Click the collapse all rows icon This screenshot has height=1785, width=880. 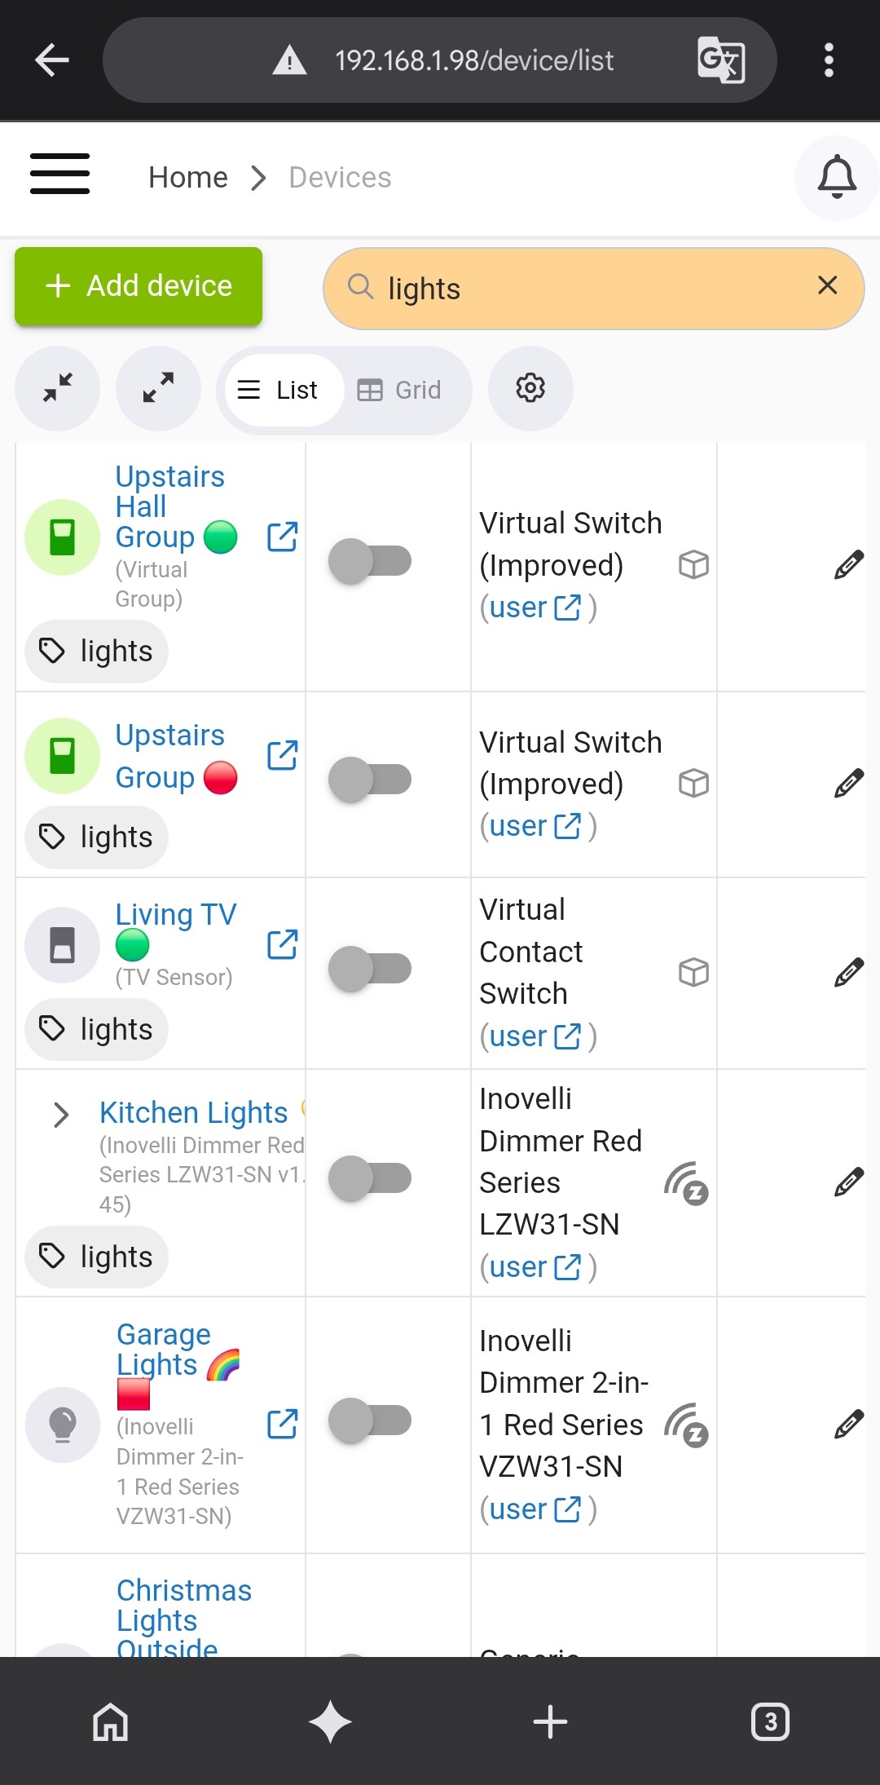(58, 388)
